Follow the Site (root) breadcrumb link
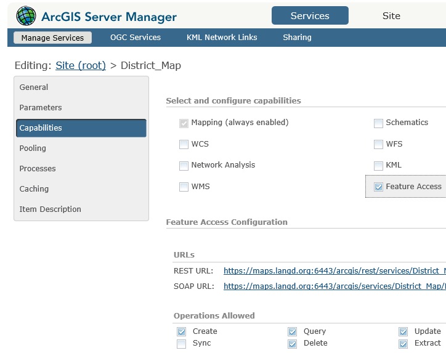The image size is (446, 353). [x=81, y=65]
